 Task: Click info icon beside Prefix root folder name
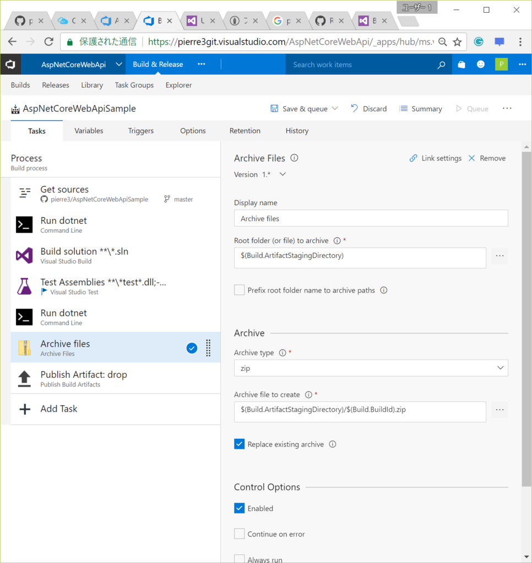click(384, 290)
